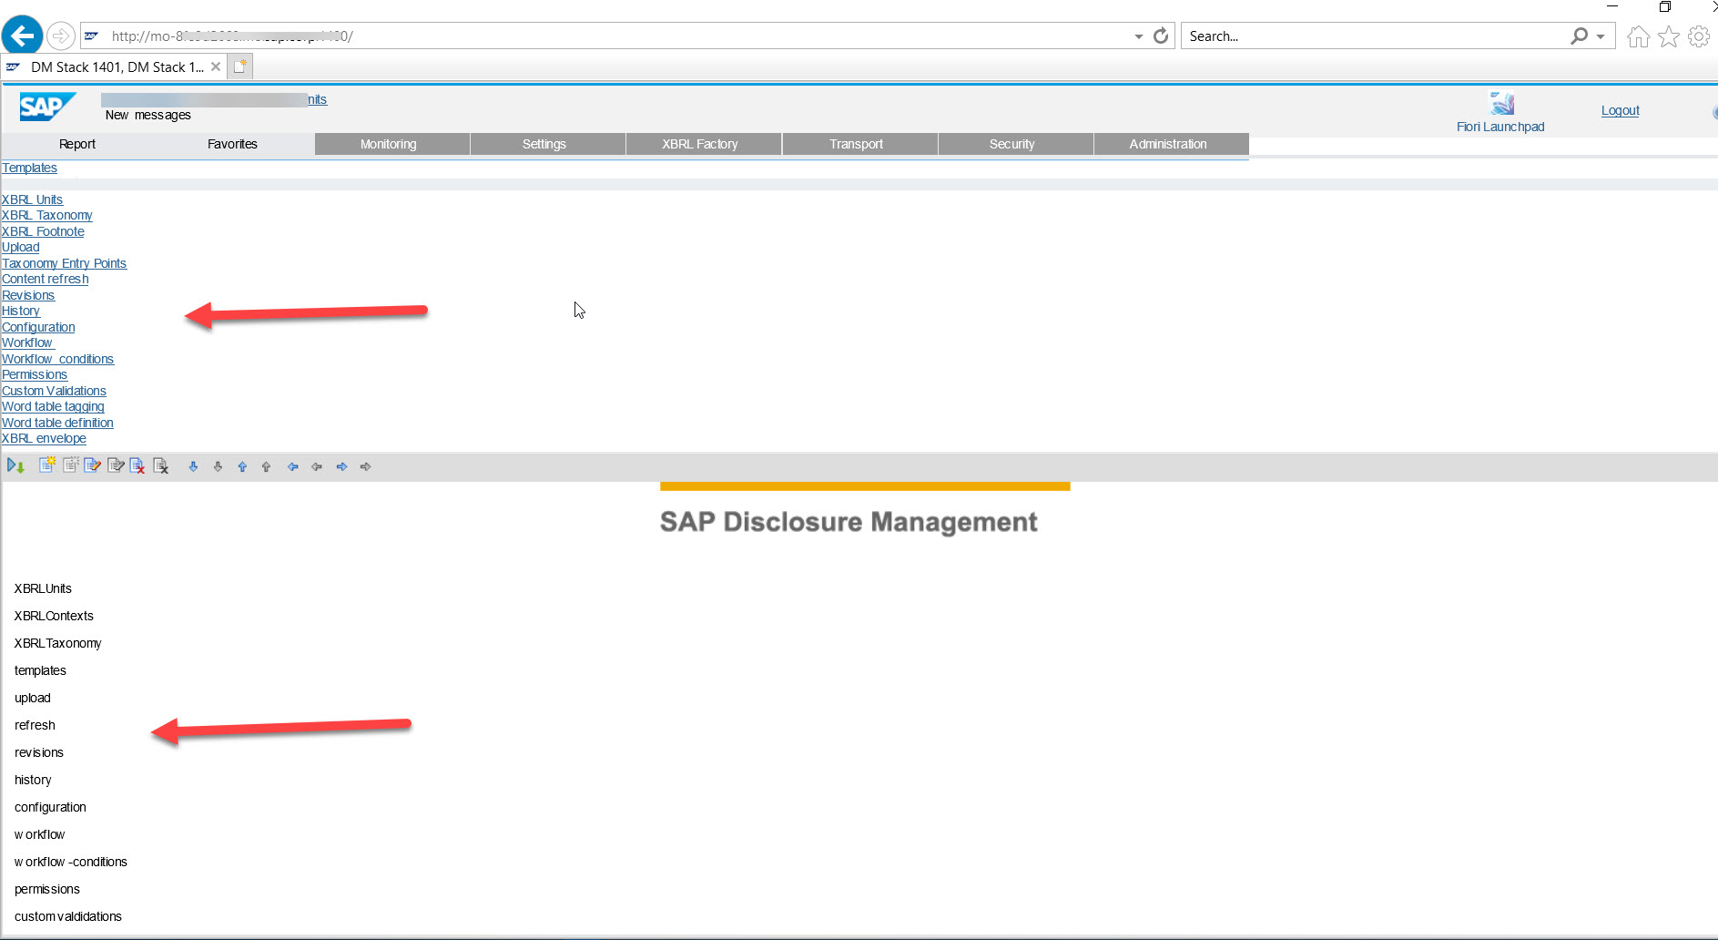This screenshot has width=1718, height=940.
Task: Click the colored edit item pencil icon
Action: coord(93,465)
